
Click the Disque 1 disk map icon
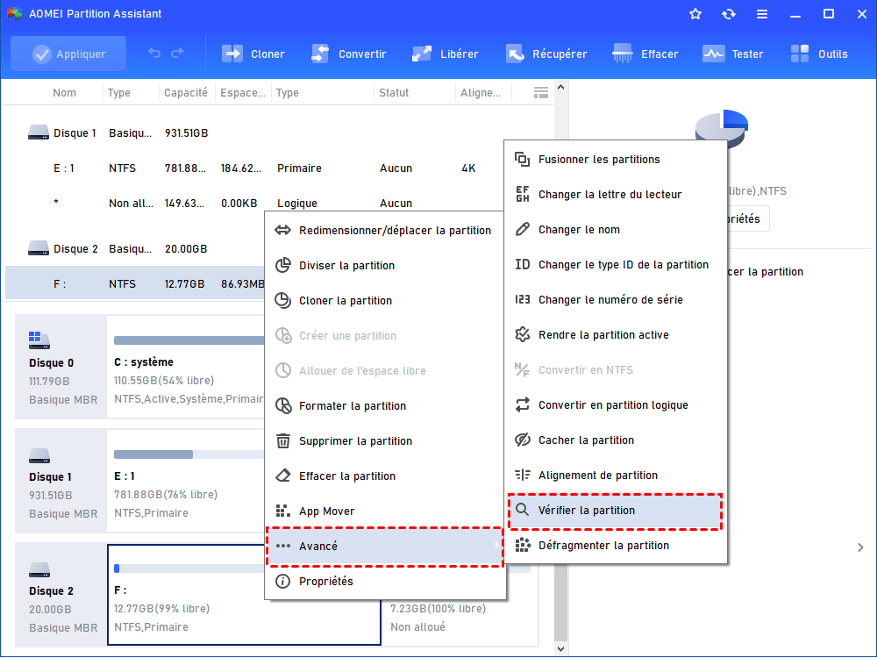39,456
